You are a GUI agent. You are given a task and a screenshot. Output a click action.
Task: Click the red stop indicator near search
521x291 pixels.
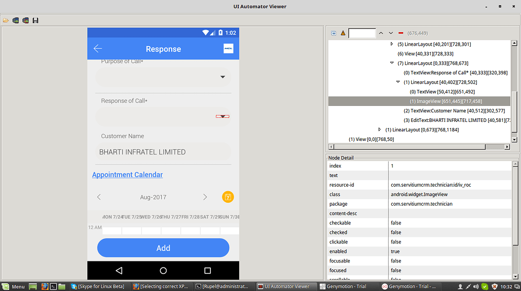400,33
